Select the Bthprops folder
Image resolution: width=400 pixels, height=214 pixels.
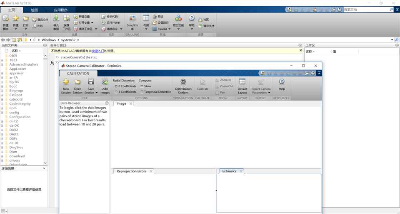[x=16, y=91]
